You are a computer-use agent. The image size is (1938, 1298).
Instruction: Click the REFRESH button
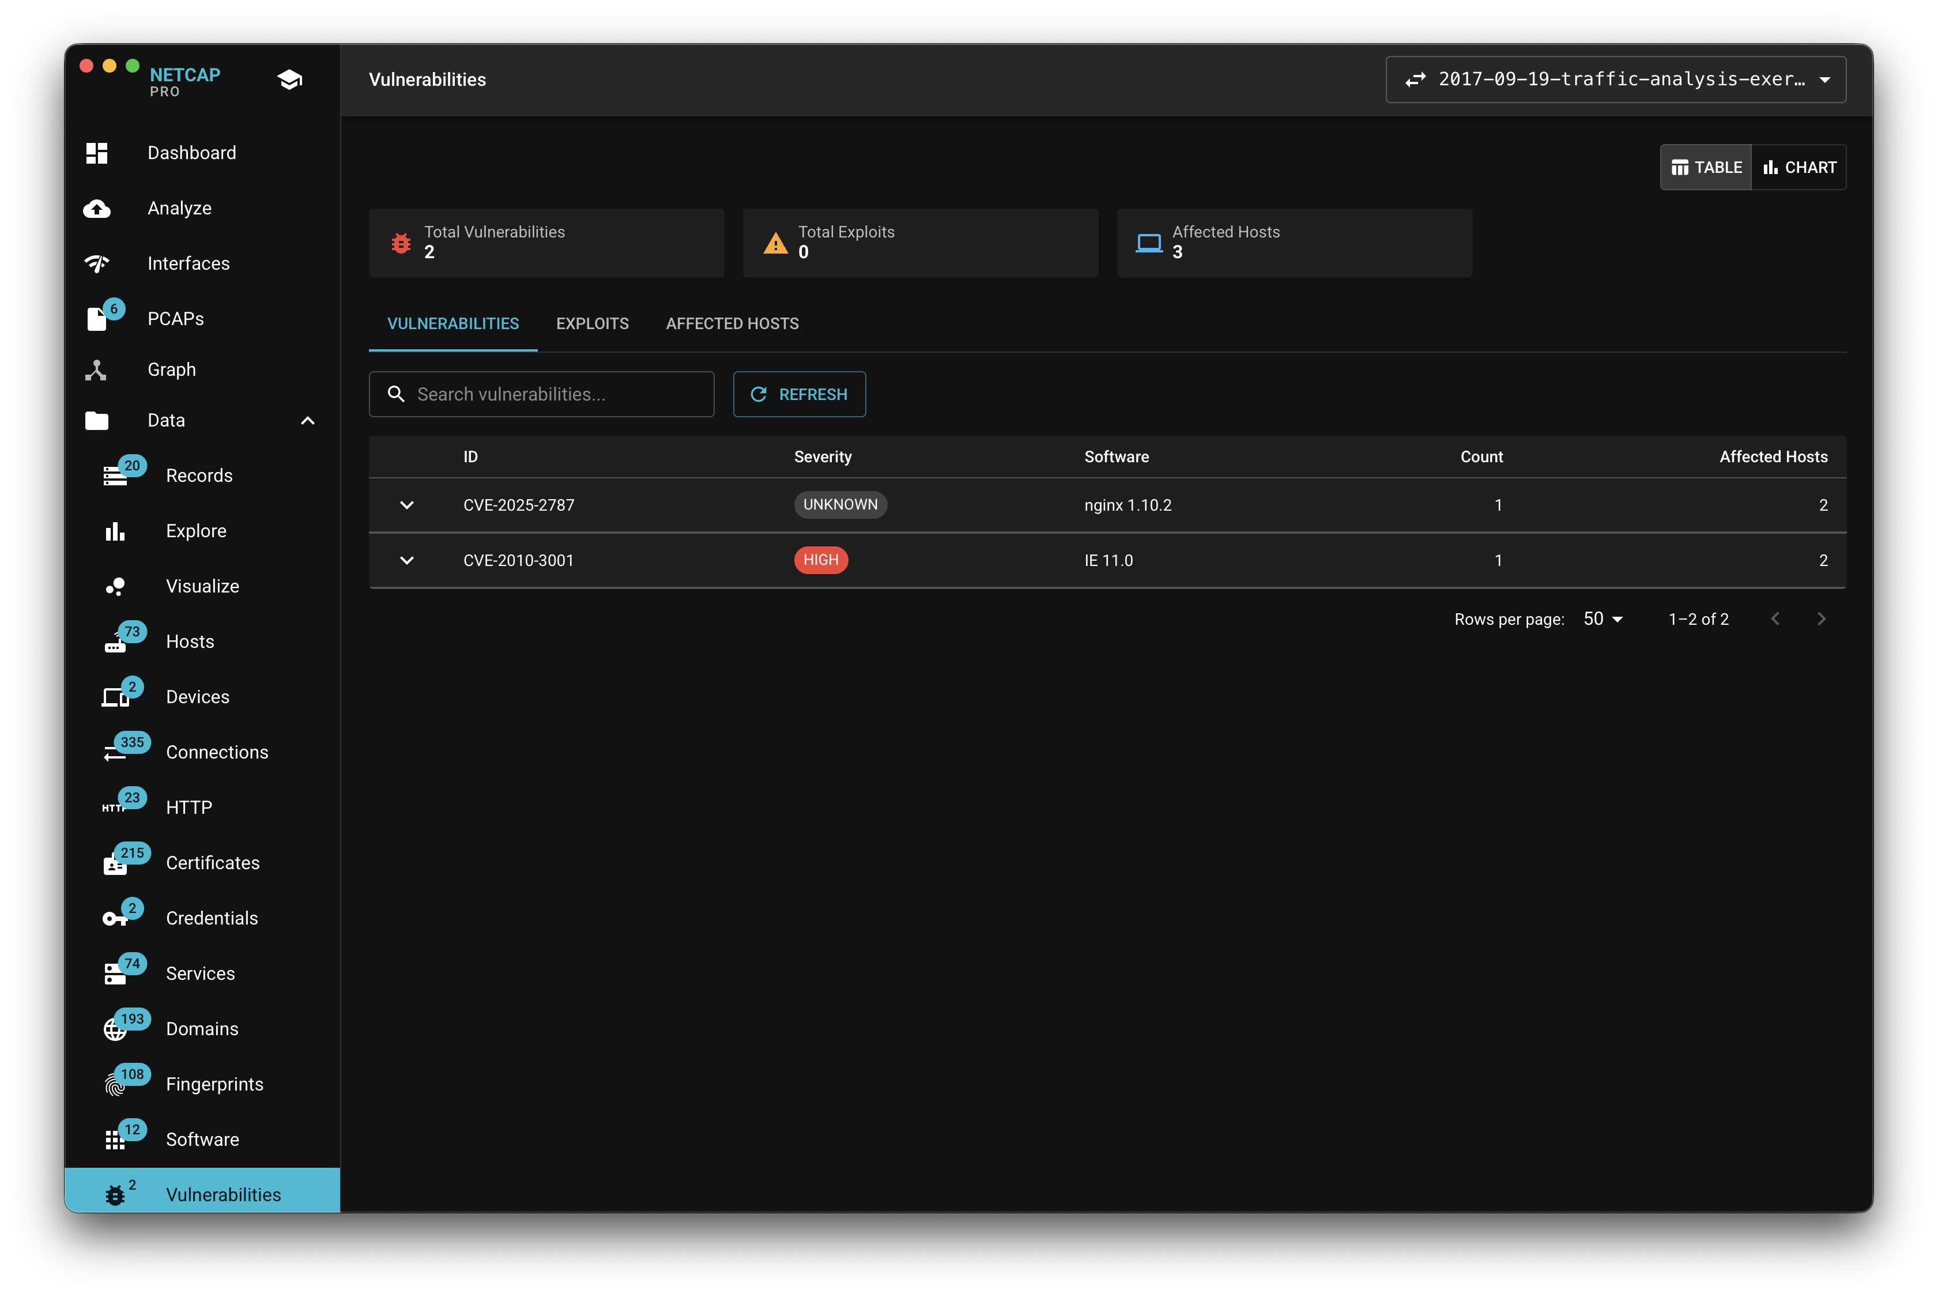(800, 394)
